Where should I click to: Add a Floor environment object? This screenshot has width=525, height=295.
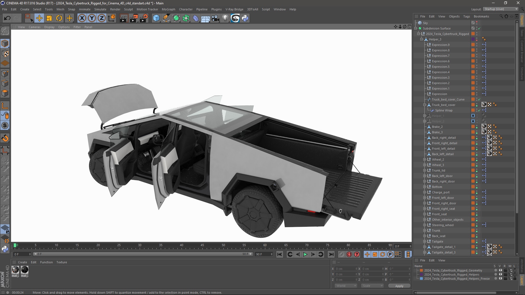206,18
